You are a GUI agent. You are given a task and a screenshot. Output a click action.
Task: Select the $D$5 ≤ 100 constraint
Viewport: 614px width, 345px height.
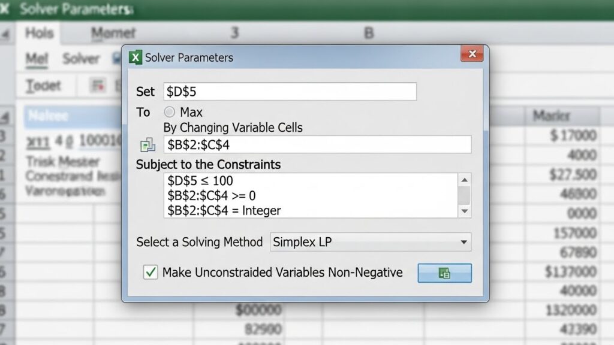(200, 180)
